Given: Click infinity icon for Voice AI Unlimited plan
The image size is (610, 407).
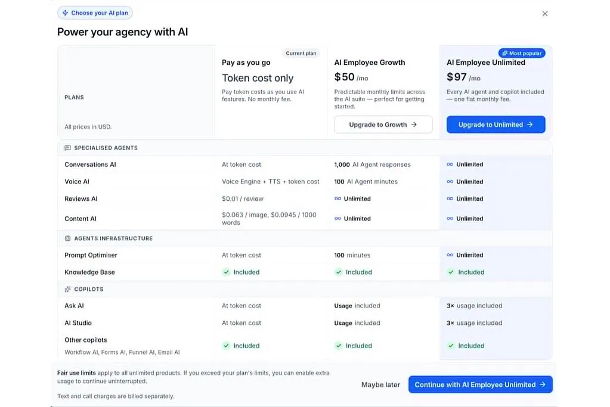Looking at the screenshot, I should coord(450,182).
